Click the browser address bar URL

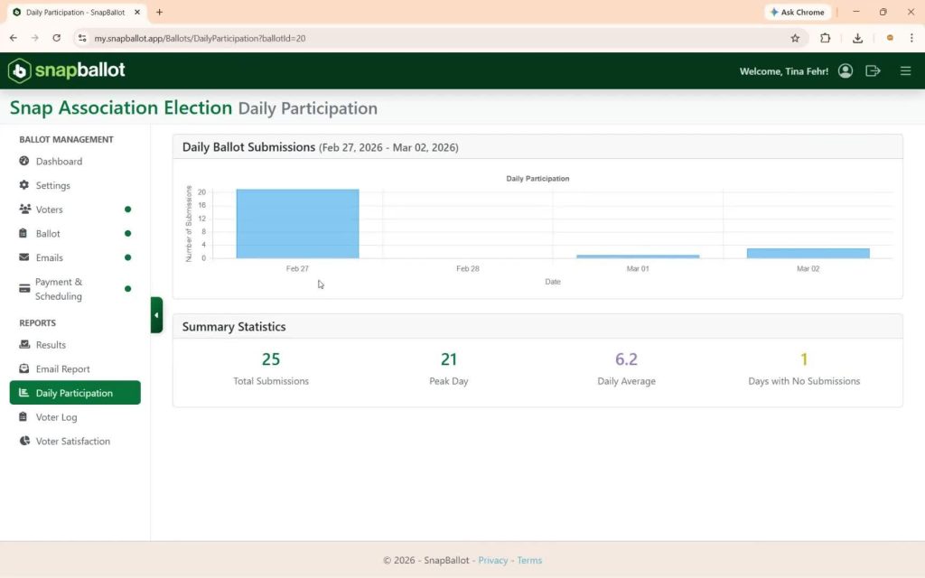pos(200,38)
